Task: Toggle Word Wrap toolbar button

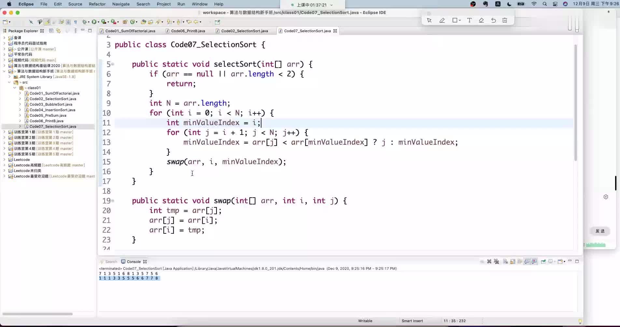Action: 61,22
